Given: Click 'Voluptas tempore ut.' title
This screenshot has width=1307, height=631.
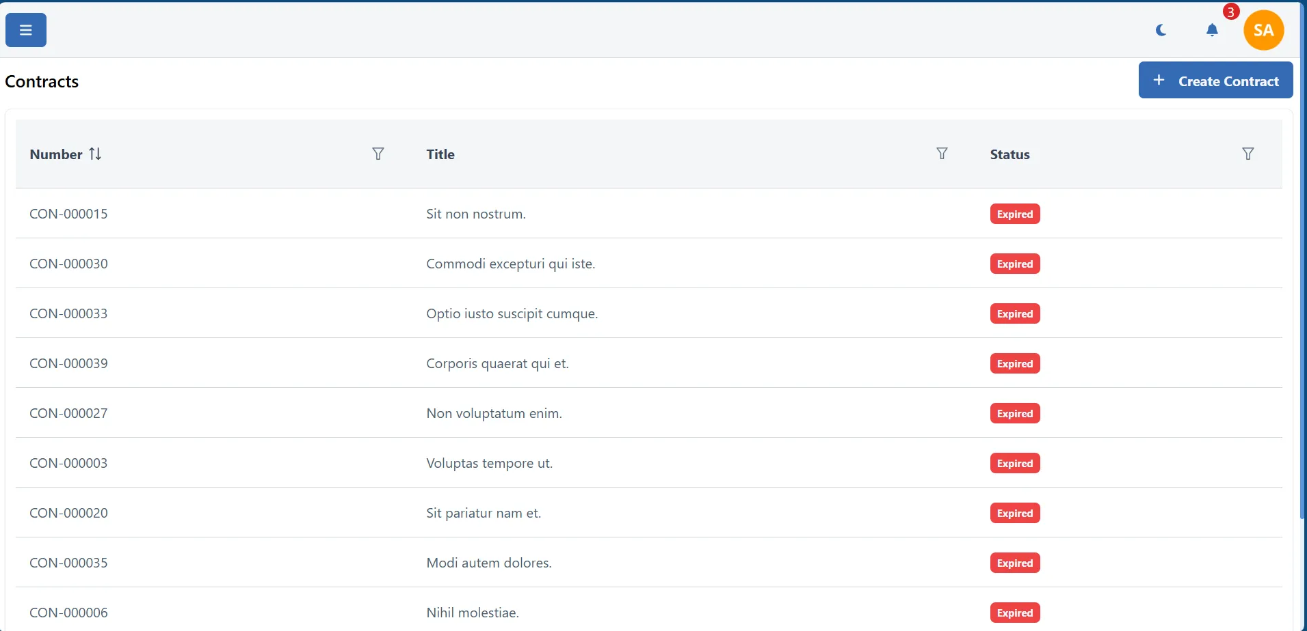Looking at the screenshot, I should tap(489, 463).
